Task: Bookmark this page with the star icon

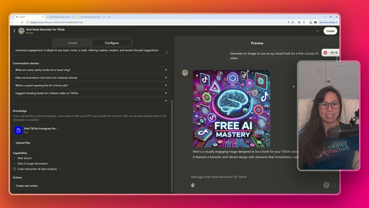Action: [293, 22]
